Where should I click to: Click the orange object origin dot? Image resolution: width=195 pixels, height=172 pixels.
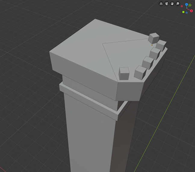[152, 45]
